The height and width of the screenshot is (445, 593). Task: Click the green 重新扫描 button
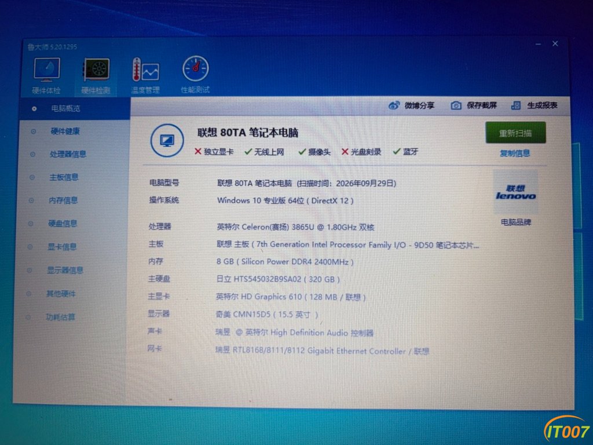515,133
